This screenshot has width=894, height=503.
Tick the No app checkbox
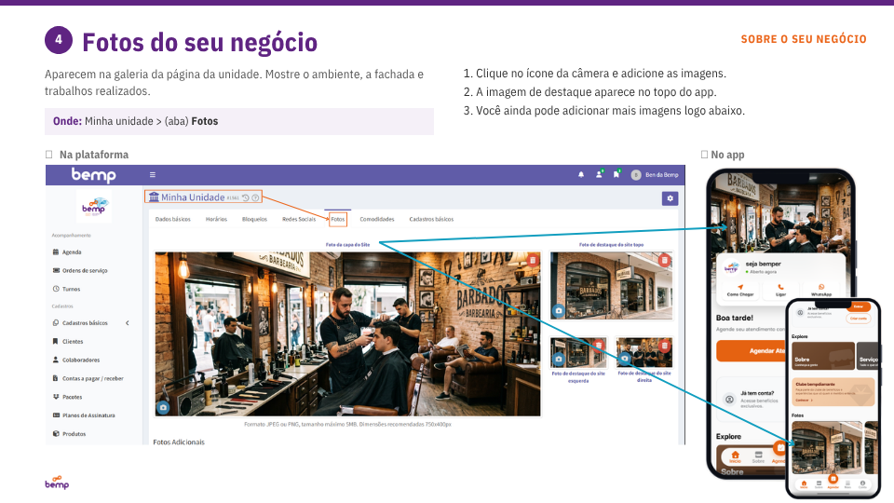[704, 155]
